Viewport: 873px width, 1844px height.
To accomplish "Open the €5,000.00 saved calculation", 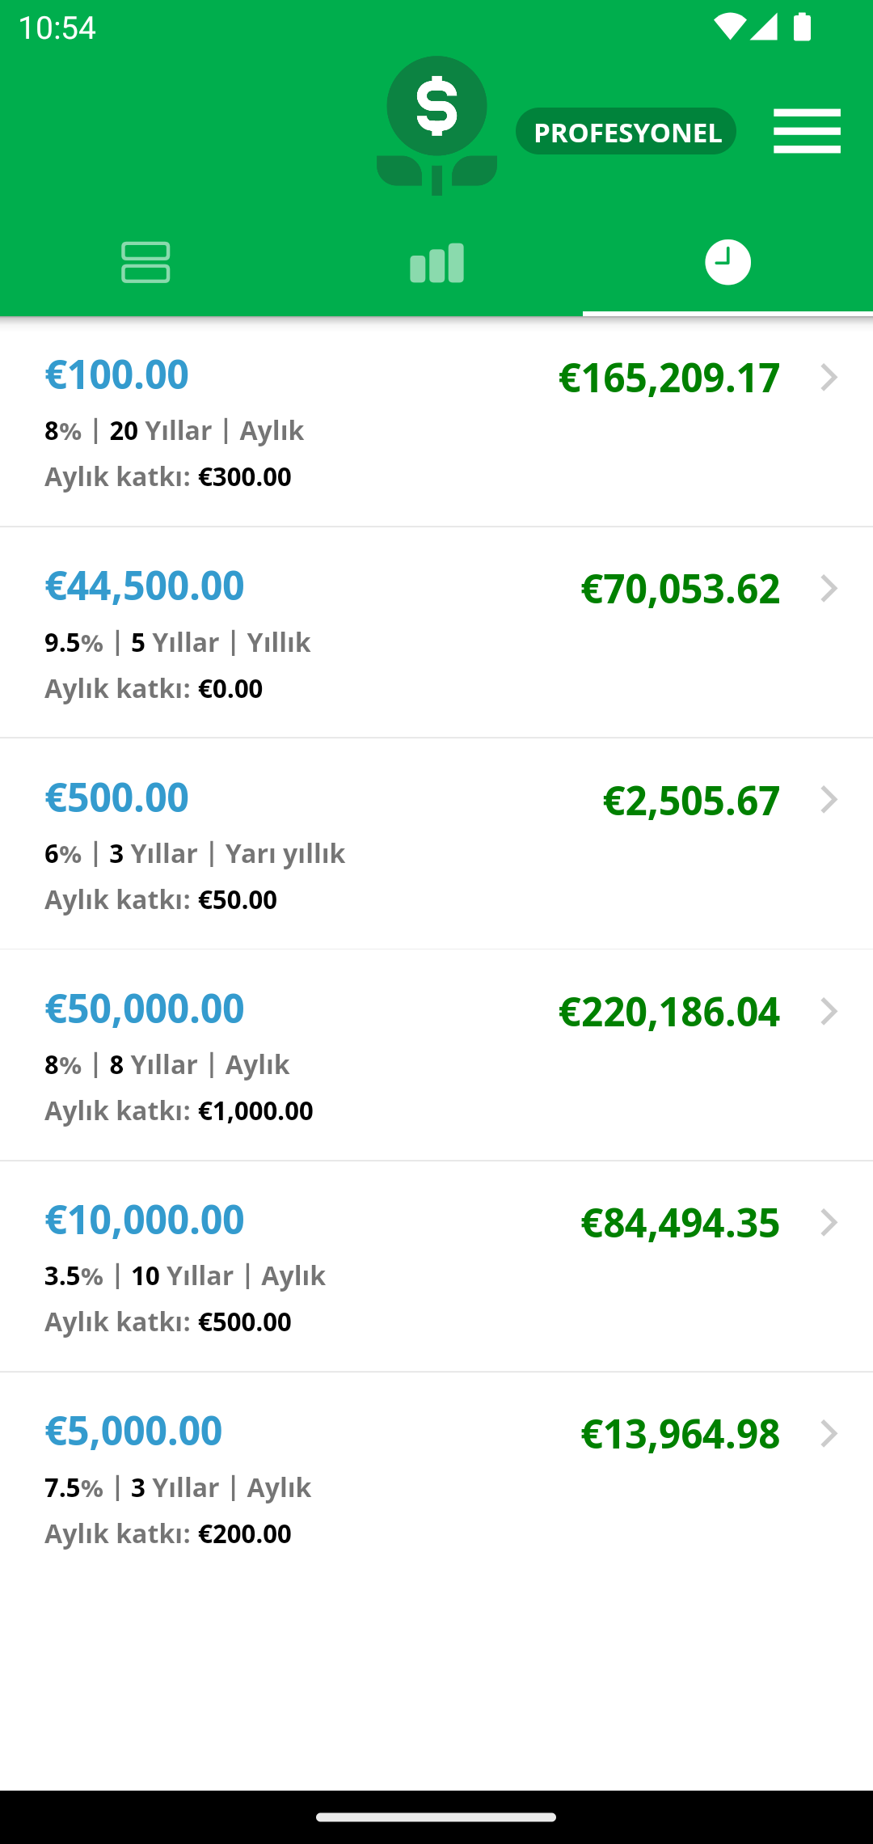I will tap(436, 1477).
